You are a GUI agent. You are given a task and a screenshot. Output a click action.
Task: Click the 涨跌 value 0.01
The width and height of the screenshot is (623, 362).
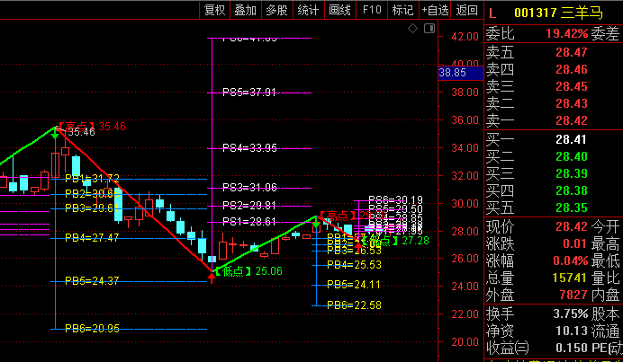pos(574,243)
